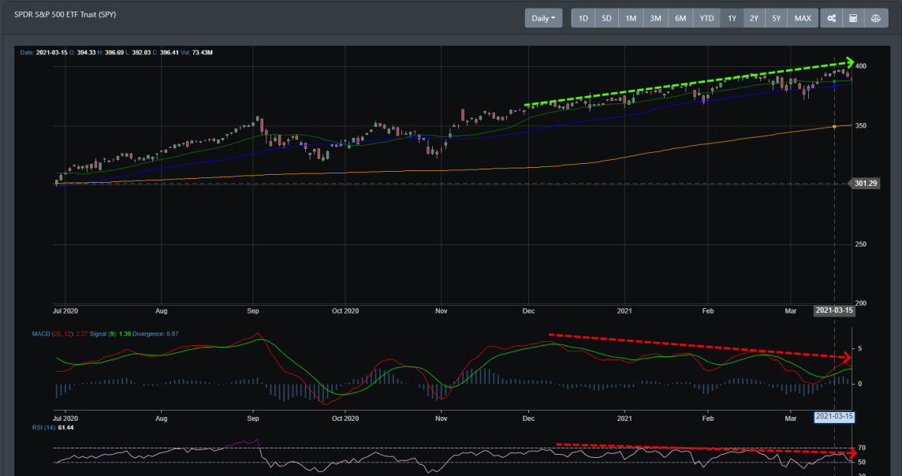Click the 301.29 price level tag
902x476 pixels.
866,184
